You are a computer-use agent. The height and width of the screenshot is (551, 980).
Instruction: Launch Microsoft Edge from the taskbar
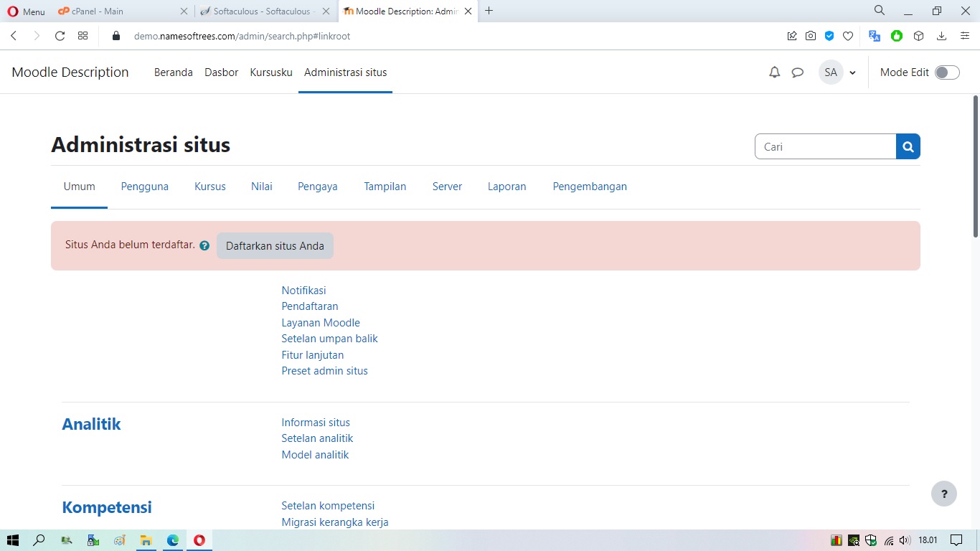[x=173, y=540]
